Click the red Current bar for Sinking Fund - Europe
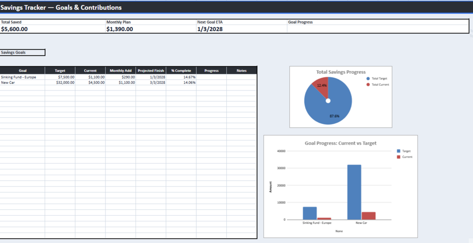473x243 pixels. pyautogui.click(x=324, y=219)
